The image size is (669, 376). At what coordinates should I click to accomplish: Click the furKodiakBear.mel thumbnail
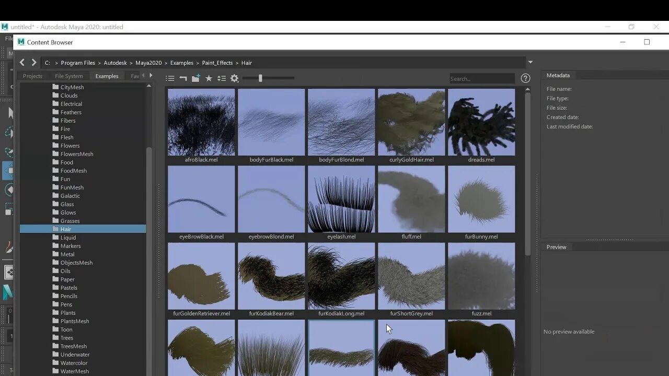click(271, 276)
